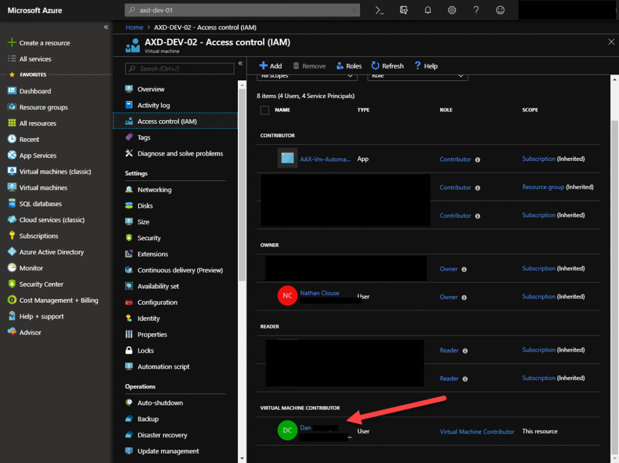Expand the Role filter dropdown

point(417,76)
